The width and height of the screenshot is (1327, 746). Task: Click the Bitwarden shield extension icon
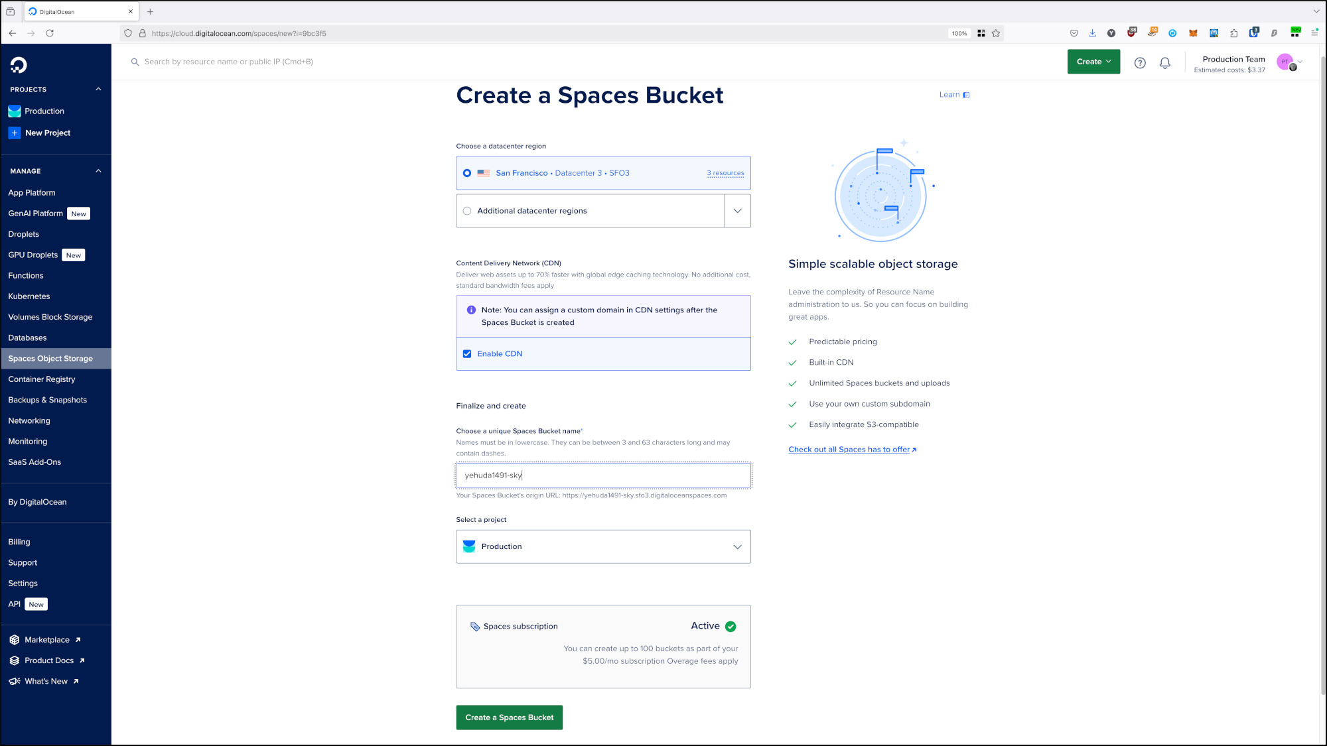point(1253,32)
